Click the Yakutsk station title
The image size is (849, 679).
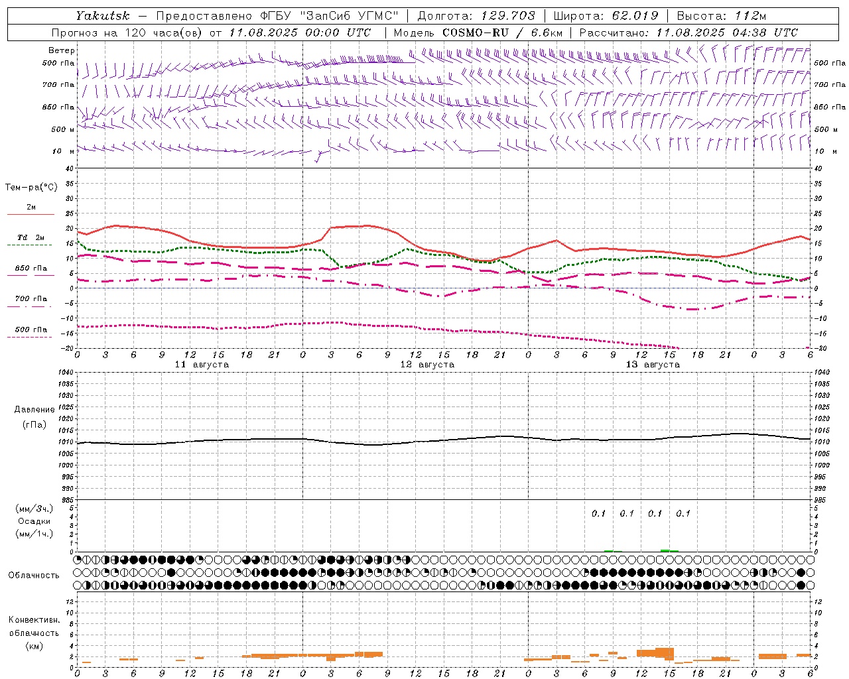coord(102,16)
